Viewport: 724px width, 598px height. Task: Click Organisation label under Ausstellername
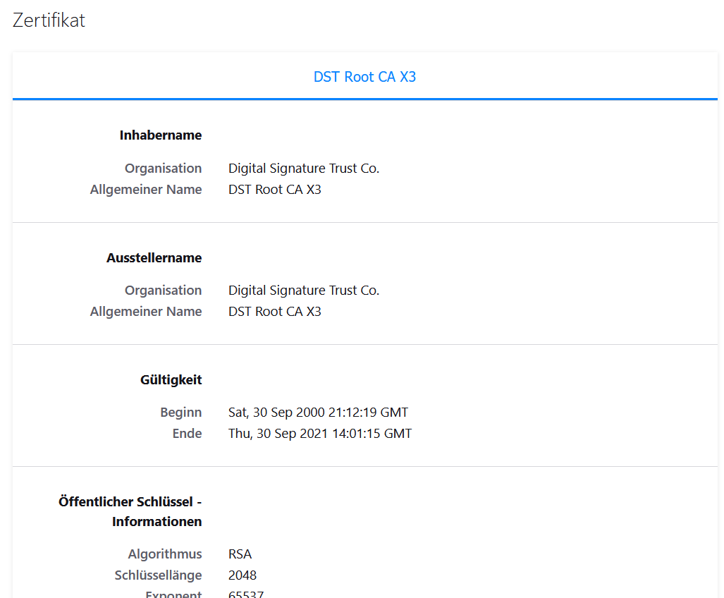tap(163, 291)
